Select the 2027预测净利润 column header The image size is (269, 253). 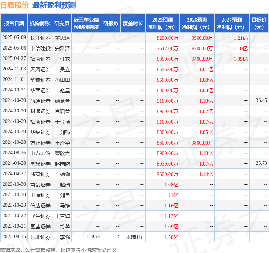pos(231,23)
